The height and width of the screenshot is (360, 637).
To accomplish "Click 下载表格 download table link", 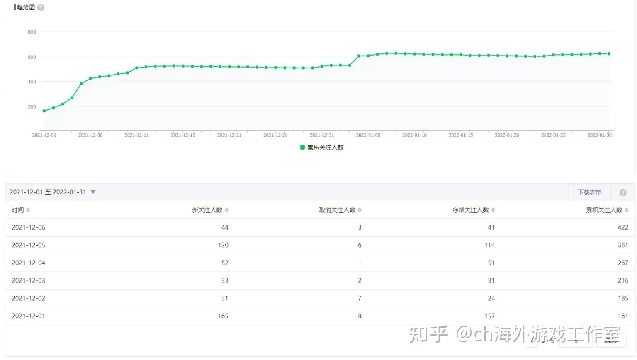I will [589, 192].
